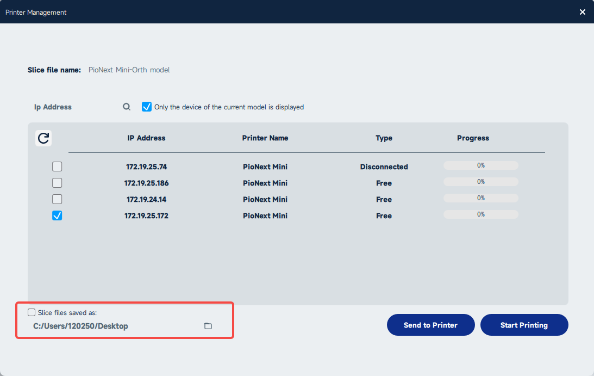Open the folder browse icon for save path
This screenshot has height=376, width=594.
point(208,326)
